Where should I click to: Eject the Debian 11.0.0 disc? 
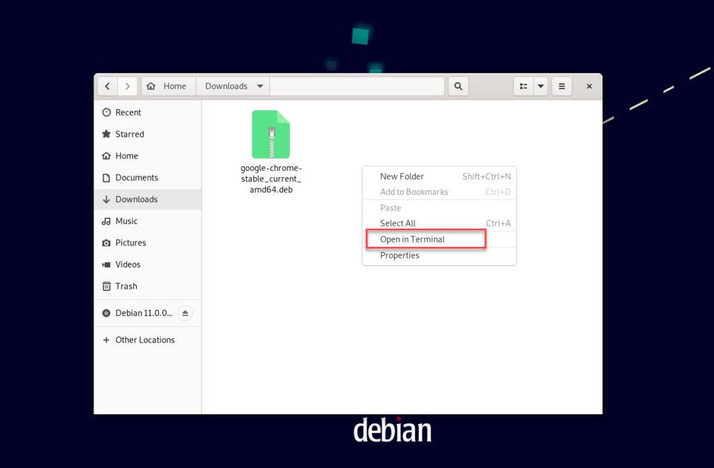(x=185, y=313)
